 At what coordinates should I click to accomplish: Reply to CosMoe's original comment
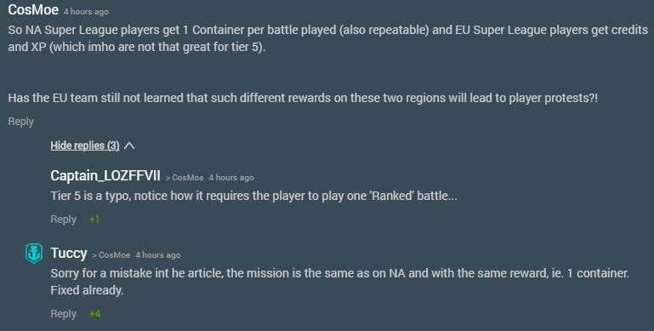(21, 122)
